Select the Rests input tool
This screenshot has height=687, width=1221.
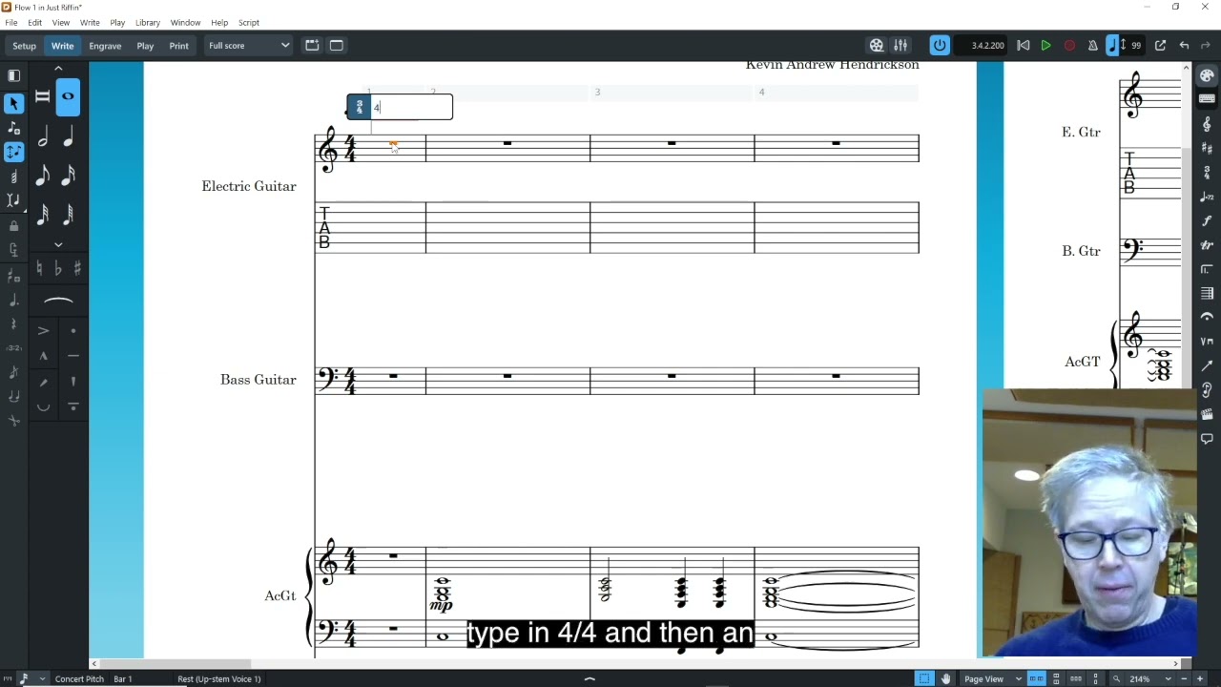tap(13, 325)
